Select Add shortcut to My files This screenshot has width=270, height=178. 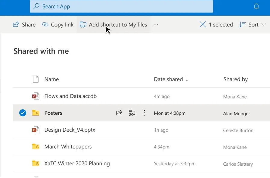113,24
